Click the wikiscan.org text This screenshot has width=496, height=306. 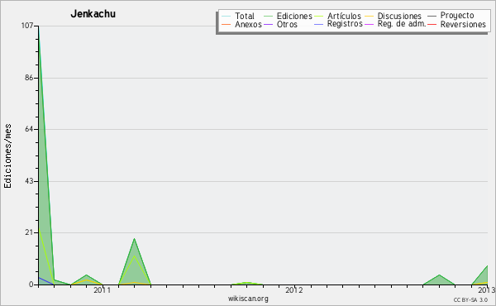248,299
